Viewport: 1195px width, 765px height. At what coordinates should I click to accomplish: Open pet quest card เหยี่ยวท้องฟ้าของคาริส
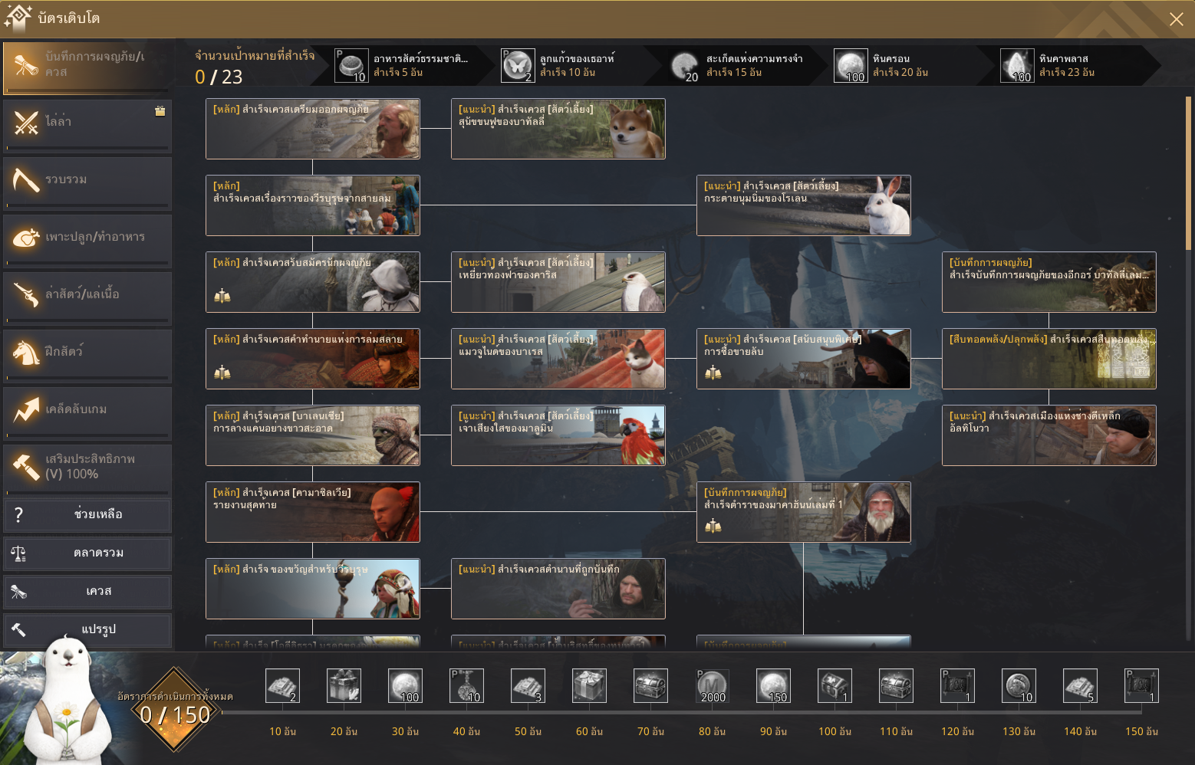click(558, 282)
